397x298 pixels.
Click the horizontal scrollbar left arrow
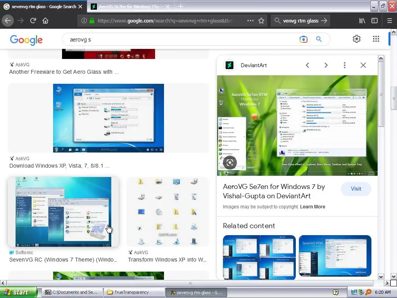(3, 283)
